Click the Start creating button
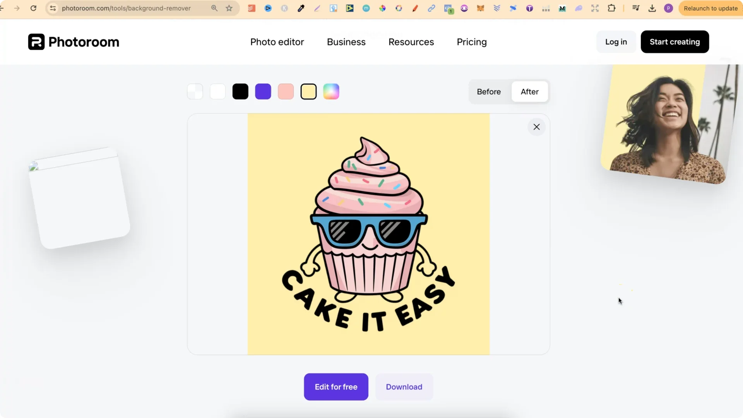Screen dimensions: 743x418 pyautogui.click(x=675, y=42)
